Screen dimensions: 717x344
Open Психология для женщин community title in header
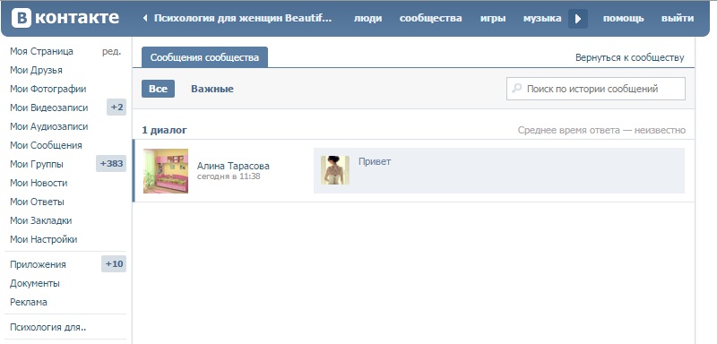243,18
